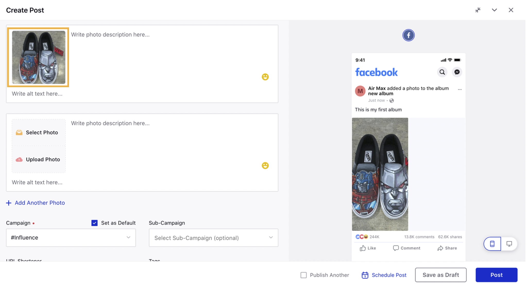Click Like in the Facebook preview
527x287 pixels.
point(368,248)
